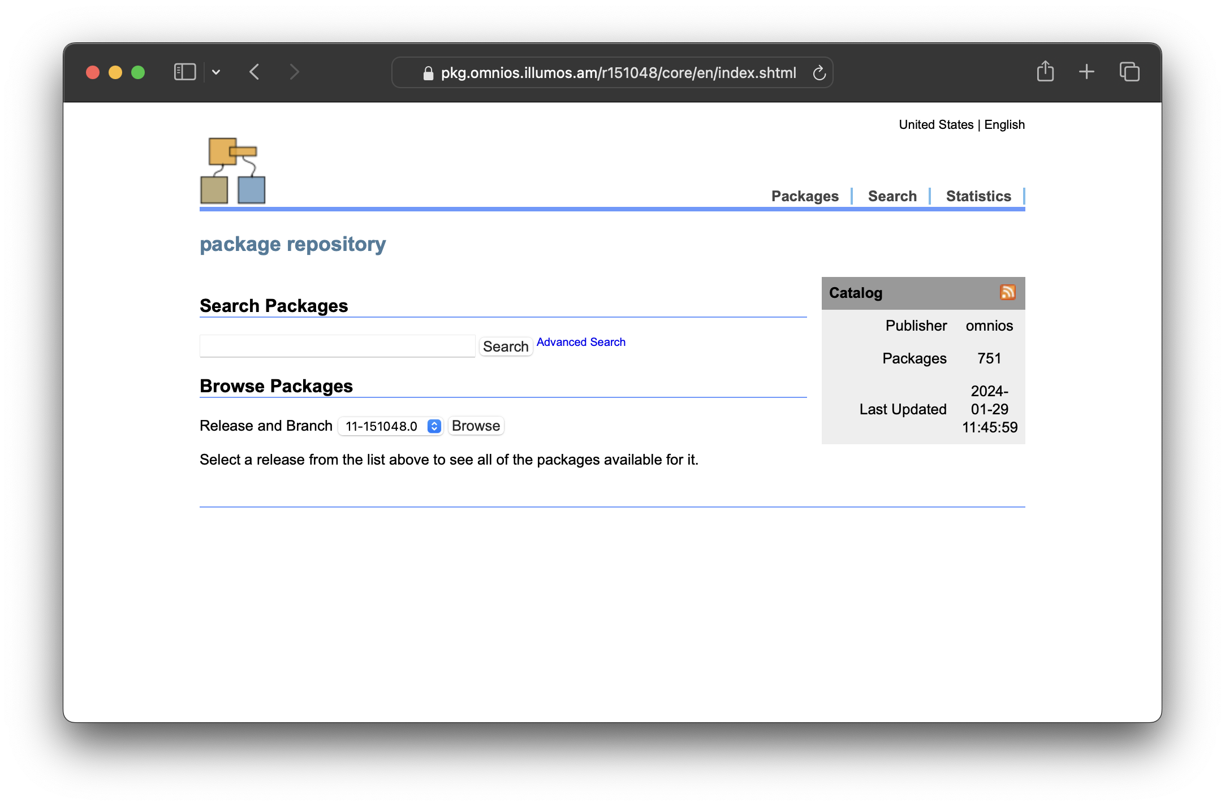Show the tab overview

(1129, 72)
